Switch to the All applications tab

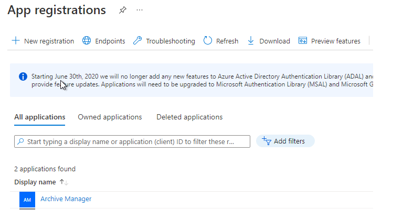coord(39,117)
